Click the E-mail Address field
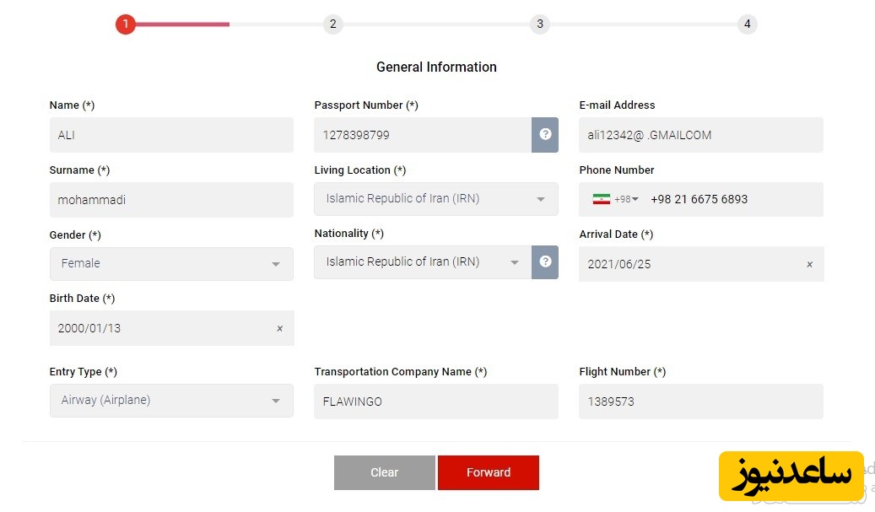Screen dimensions: 875x512 point(700,135)
